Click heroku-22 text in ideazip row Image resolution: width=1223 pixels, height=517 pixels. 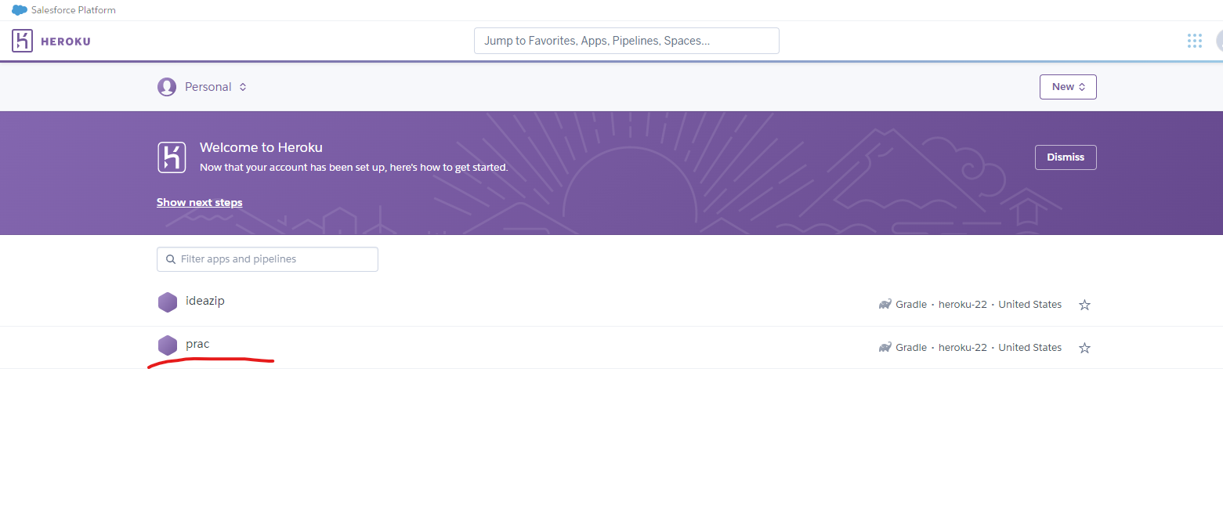pos(963,304)
